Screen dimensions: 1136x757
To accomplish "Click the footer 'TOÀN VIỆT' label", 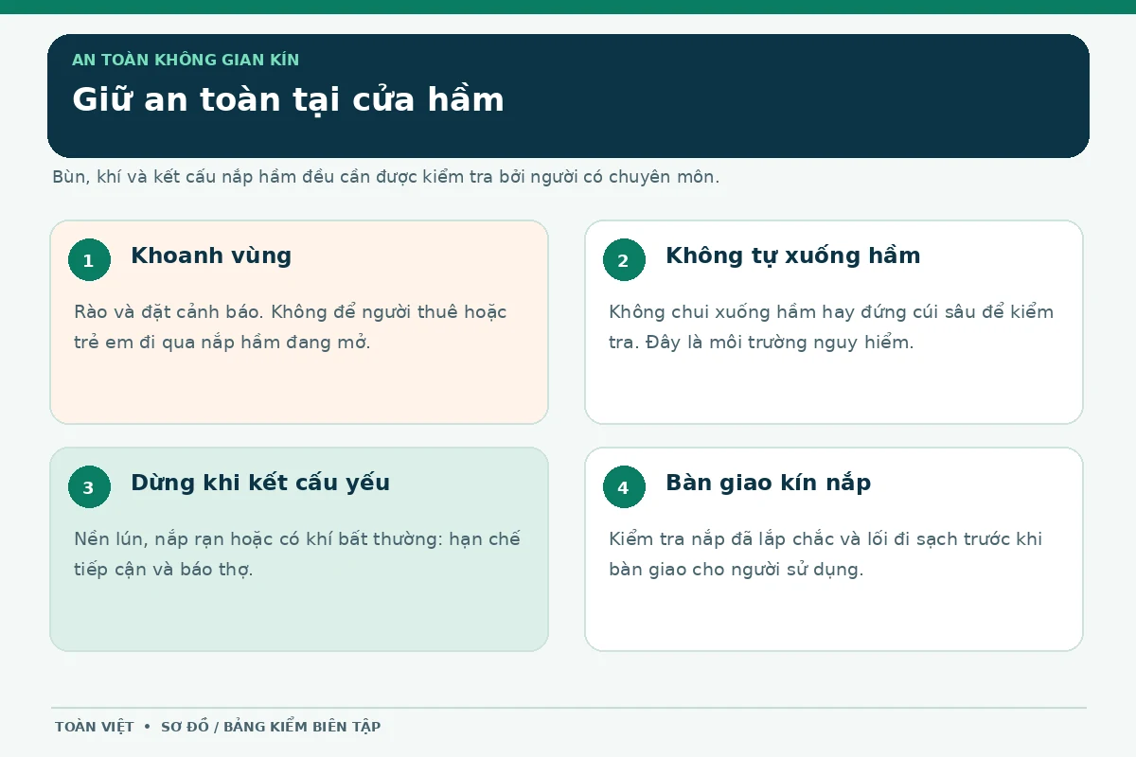I will click(95, 727).
